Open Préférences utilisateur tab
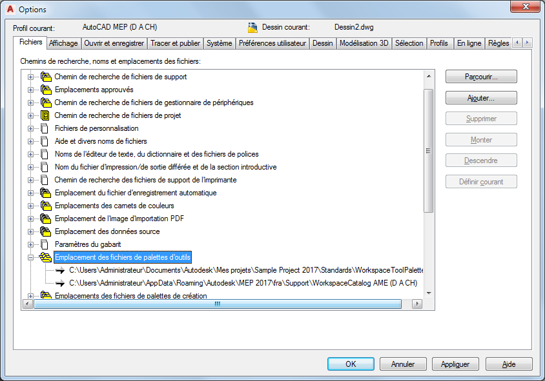Image resolution: width=545 pixels, height=381 pixels. (272, 43)
